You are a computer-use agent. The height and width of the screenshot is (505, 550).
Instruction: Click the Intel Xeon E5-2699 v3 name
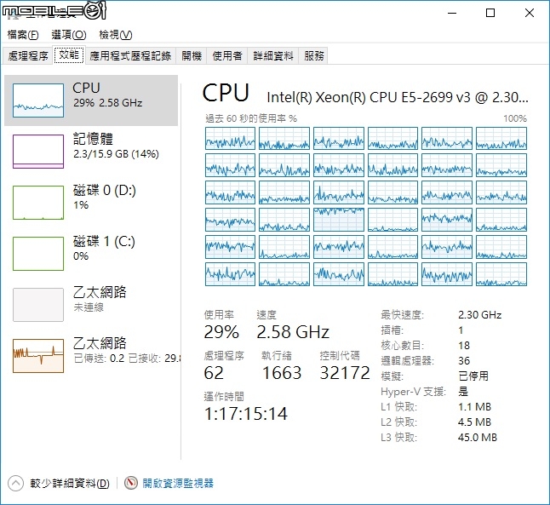click(x=398, y=97)
